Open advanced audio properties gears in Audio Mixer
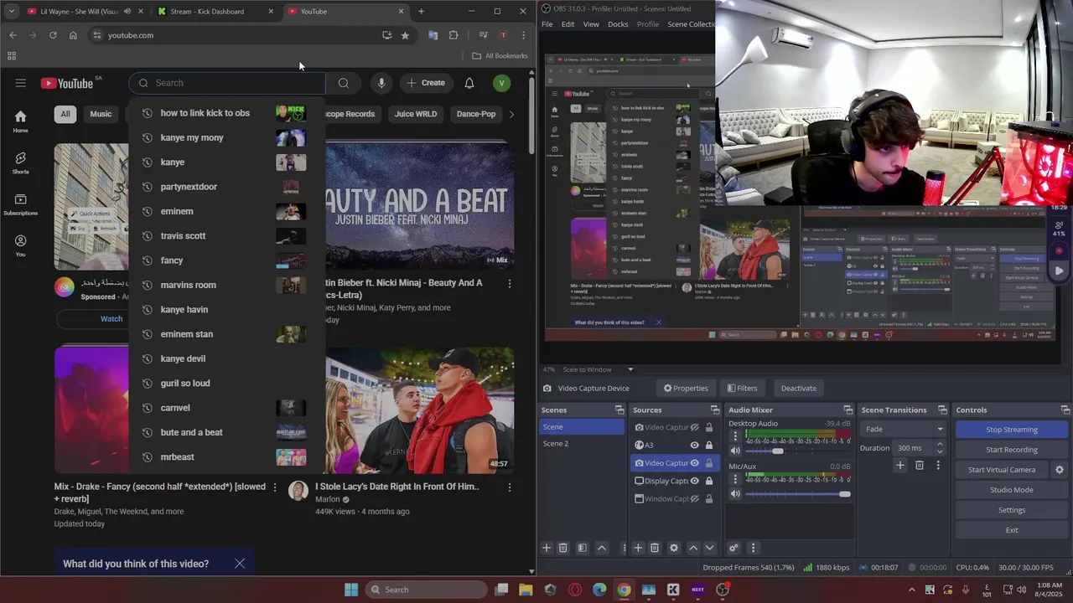Screen dimensions: 1073x603 733,548
